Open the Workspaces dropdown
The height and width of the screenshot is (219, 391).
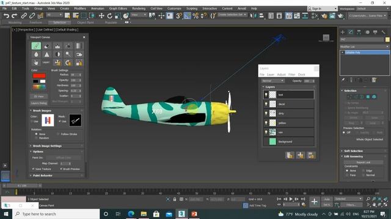tap(373, 9)
